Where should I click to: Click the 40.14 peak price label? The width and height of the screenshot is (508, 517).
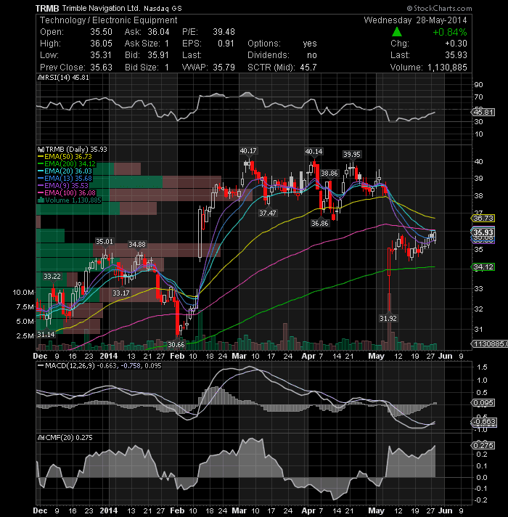click(314, 152)
